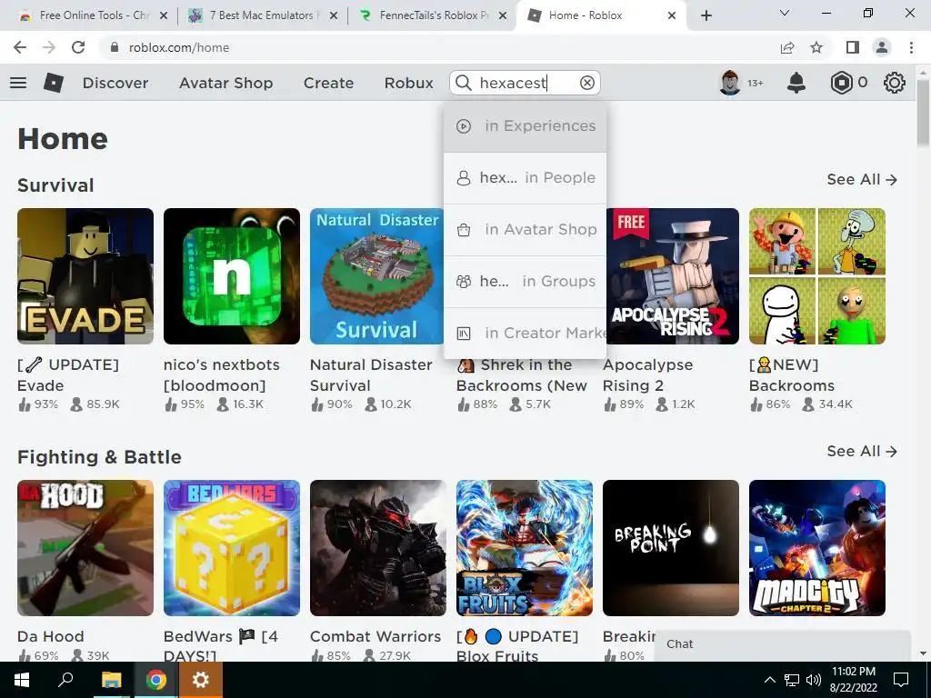Open BedWars game thumbnail
The width and height of the screenshot is (931, 698).
coord(232,548)
